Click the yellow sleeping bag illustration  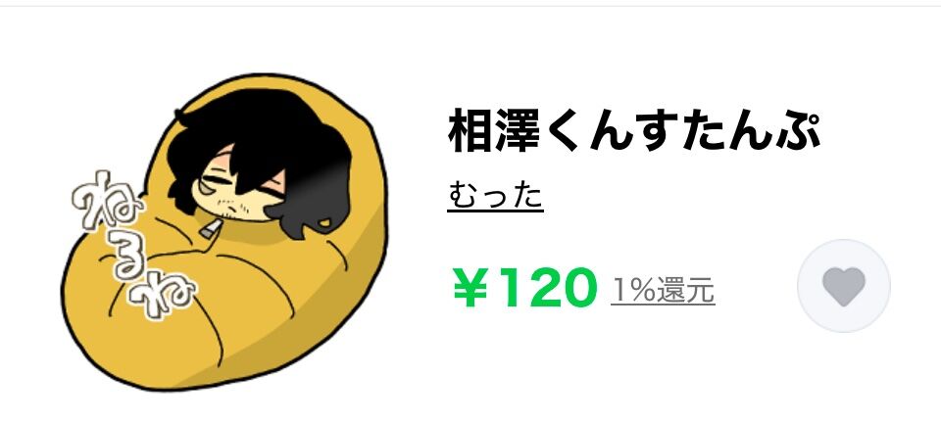pos(225,232)
